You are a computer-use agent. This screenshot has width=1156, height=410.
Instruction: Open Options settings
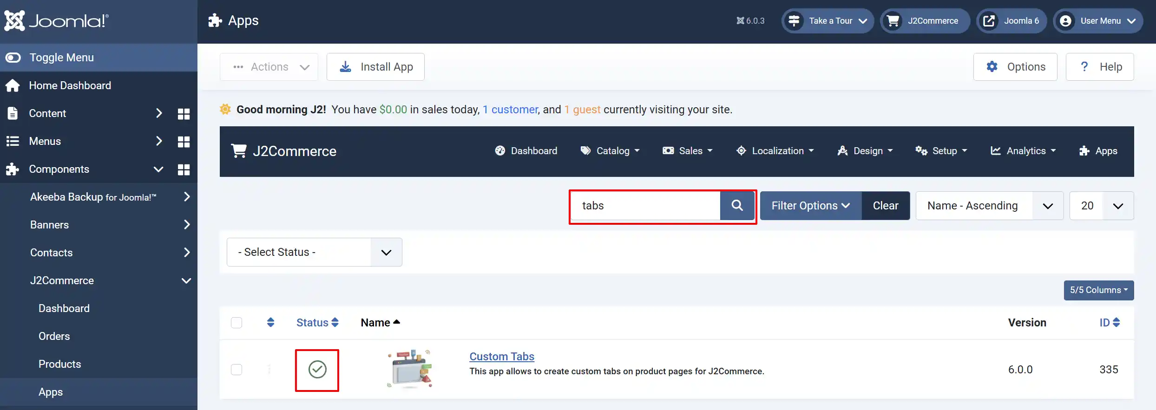point(1015,67)
